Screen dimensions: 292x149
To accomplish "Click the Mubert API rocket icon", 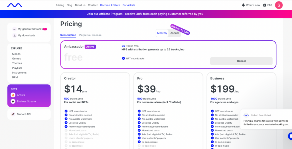I will [13, 114].
